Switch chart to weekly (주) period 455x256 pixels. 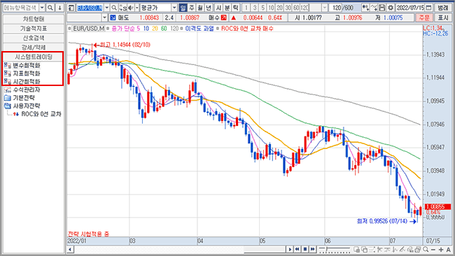[x=192, y=8]
